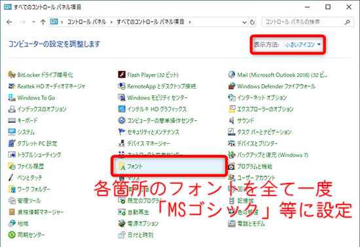Click the search magnifier icon
The height and width of the screenshot is (247, 360).
pos(348,22)
